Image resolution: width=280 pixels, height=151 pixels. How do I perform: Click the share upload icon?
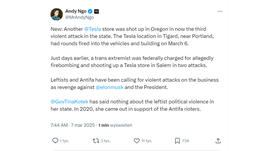pos(218,141)
